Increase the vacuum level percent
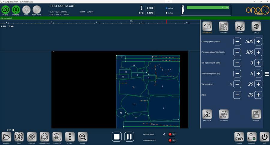Screen dimensions: 270x145 coord(258,84)
